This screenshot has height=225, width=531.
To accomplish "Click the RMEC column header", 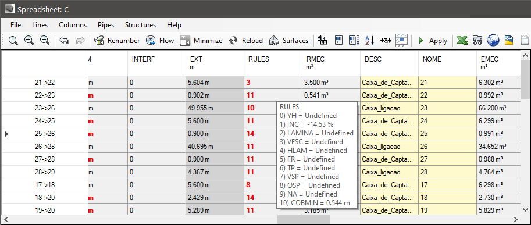I will (331, 63).
